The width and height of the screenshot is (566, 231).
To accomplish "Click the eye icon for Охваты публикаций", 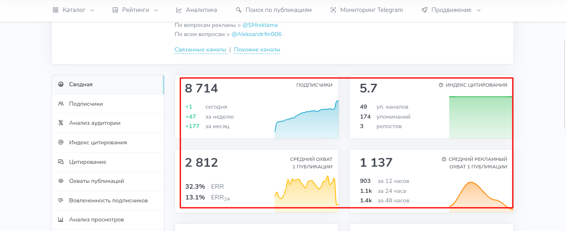I will (x=61, y=181).
